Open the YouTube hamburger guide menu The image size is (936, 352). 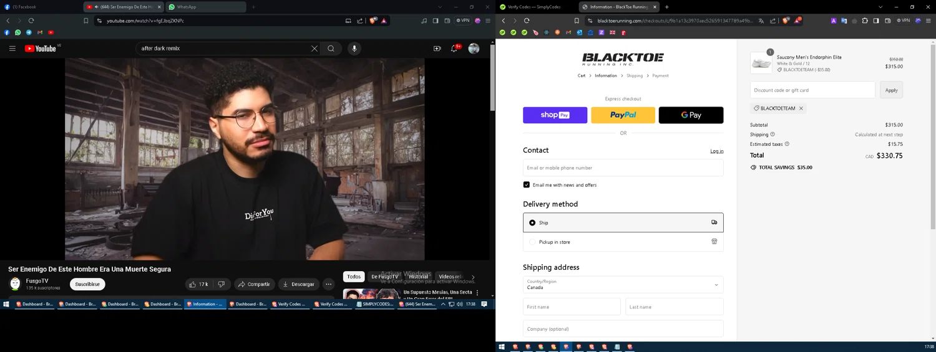(12, 49)
